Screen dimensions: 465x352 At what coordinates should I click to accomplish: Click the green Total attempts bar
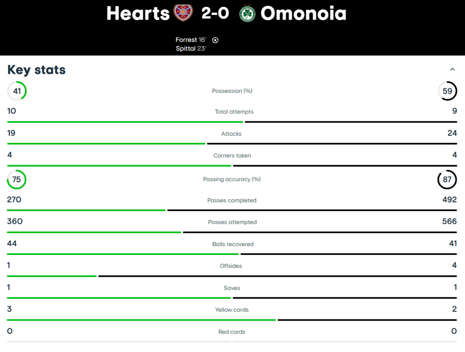pyautogui.click(x=125, y=122)
